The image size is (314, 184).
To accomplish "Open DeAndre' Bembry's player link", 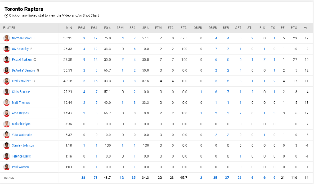I will [x=23, y=71].
